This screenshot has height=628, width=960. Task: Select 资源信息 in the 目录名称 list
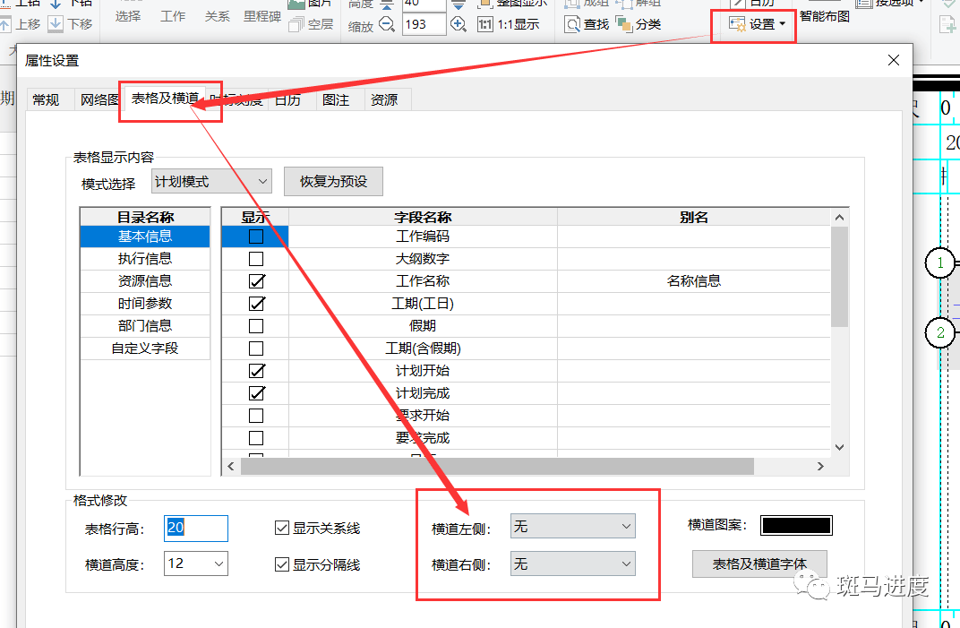point(145,281)
